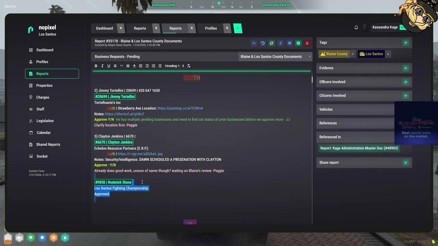438x246 pixels.
Task: Click the blue folder icon in report header
Action: pos(289,43)
